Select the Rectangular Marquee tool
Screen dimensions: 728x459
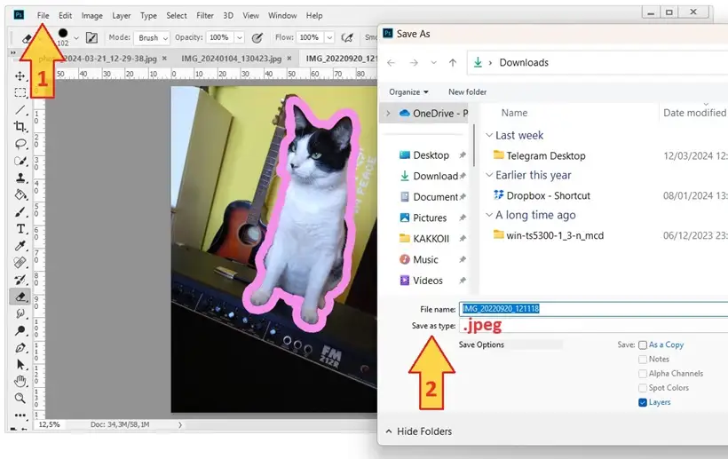tap(20, 93)
